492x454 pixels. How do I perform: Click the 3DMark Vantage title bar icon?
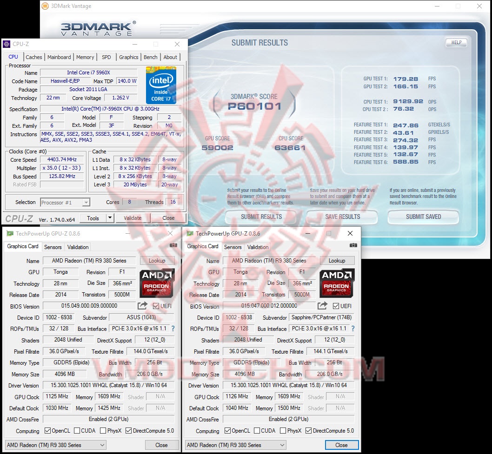46,6
